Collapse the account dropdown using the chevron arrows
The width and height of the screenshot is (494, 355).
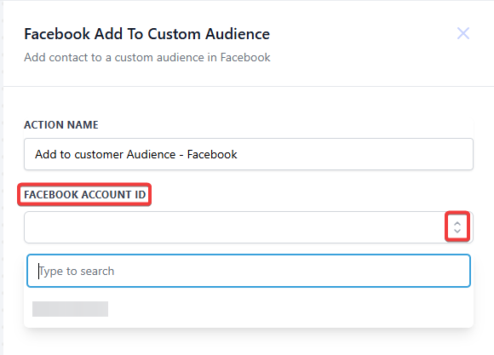coord(457,227)
